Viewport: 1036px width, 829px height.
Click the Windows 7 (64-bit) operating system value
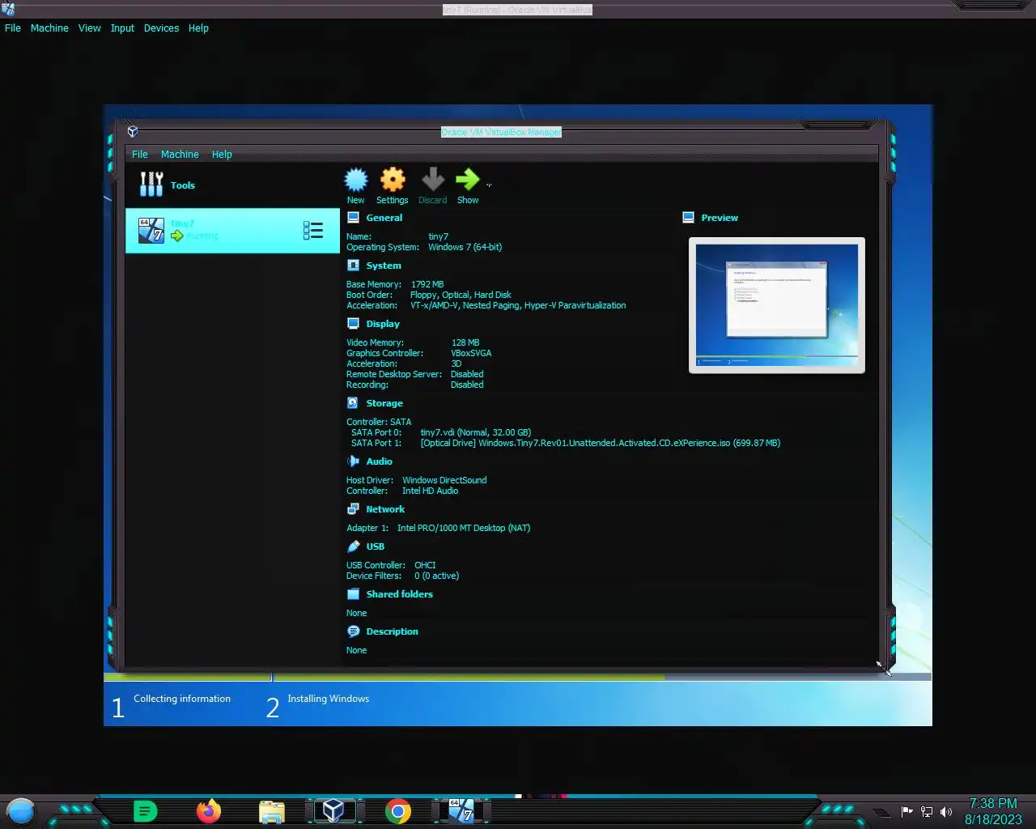tap(465, 247)
